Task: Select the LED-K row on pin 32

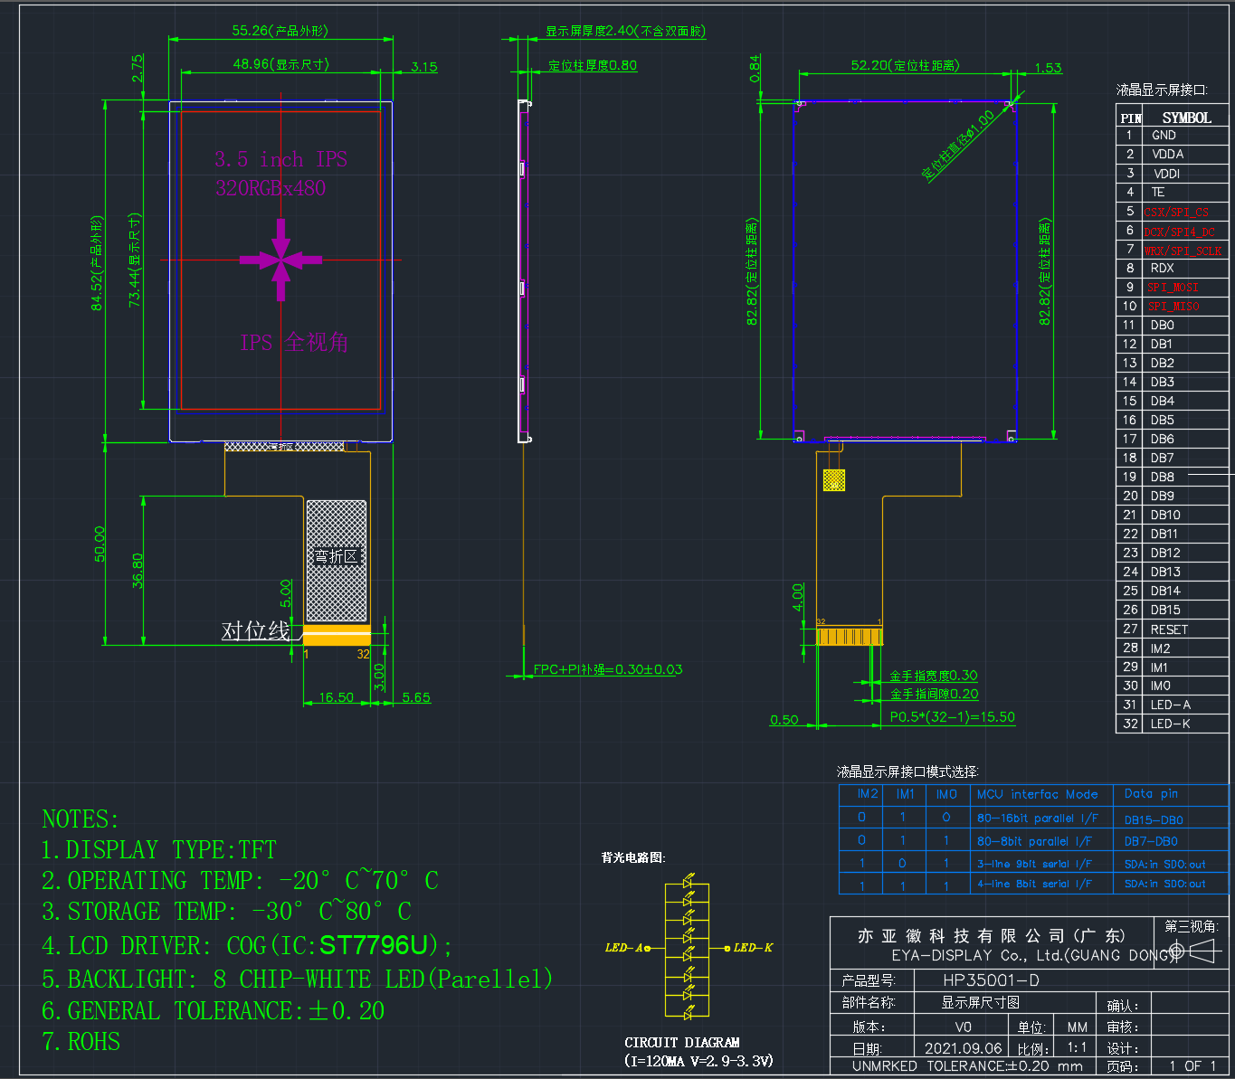Action: click(x=1171, y=724)
